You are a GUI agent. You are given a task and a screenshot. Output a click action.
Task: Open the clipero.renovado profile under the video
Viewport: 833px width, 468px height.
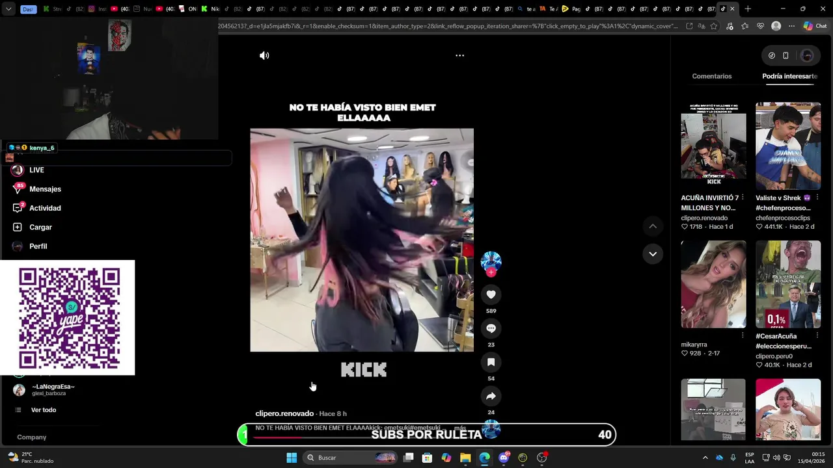point(284,413)
